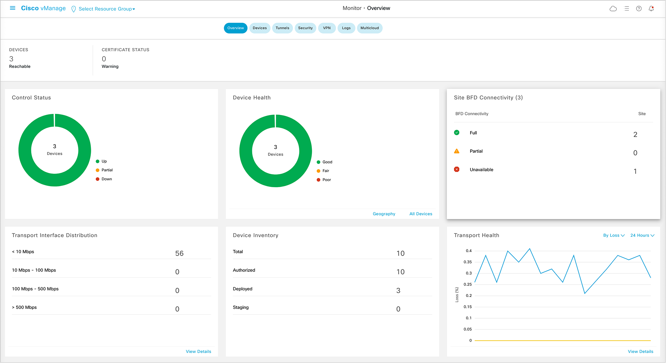The height and width of the screenshot is (363, 666).
Task: Toggle the Up legend in Control Status
Action: point(102,161)
